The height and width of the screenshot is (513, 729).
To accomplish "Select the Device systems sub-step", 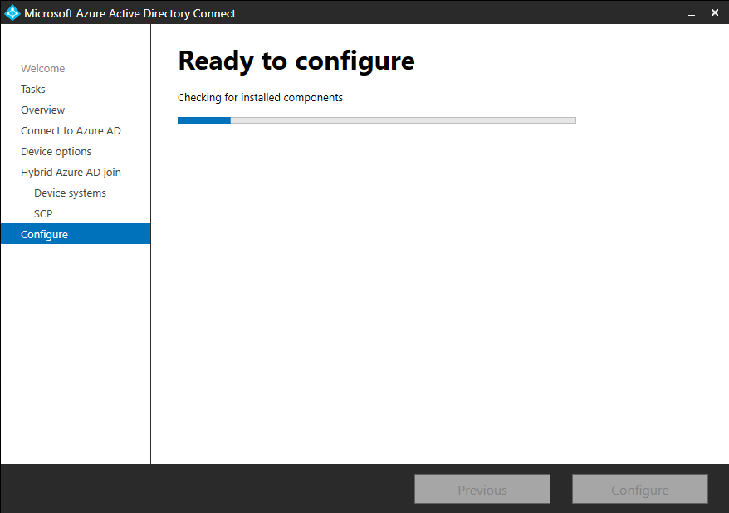I will click(x=70, y=193).
